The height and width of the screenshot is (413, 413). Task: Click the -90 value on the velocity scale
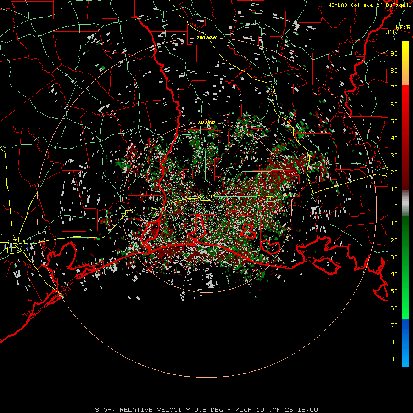click(392, 359)
